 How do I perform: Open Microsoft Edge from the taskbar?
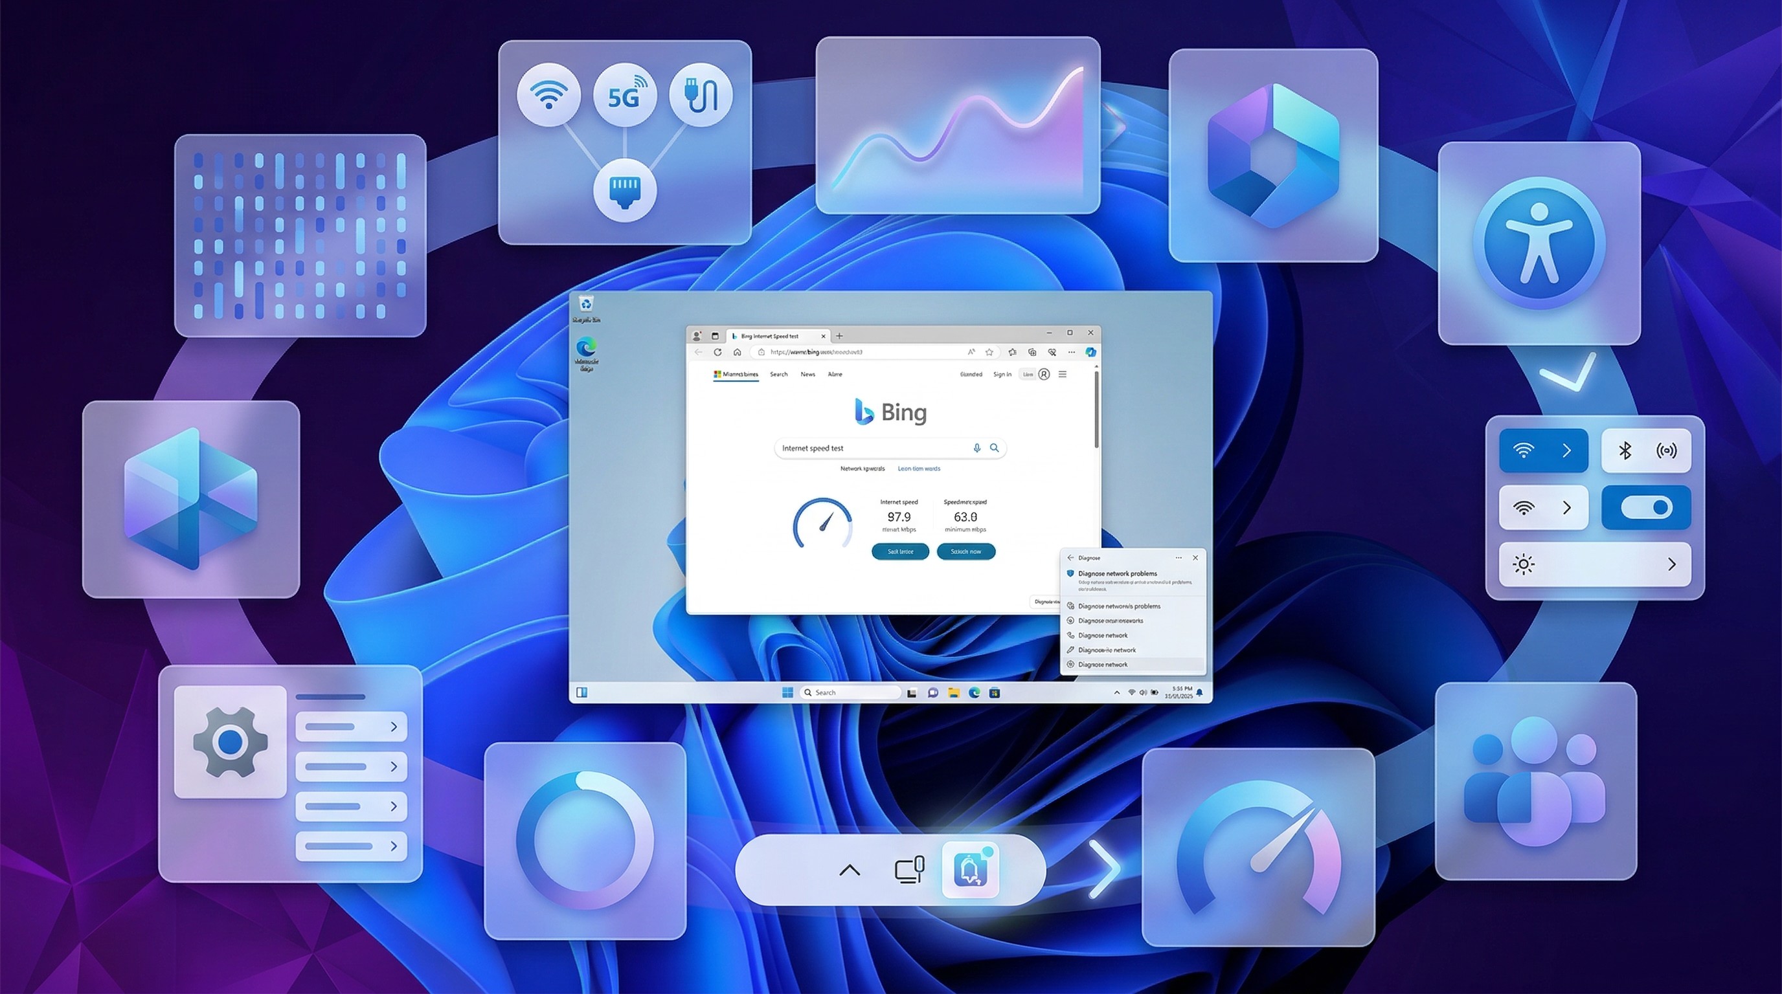(x=975, y=692)
